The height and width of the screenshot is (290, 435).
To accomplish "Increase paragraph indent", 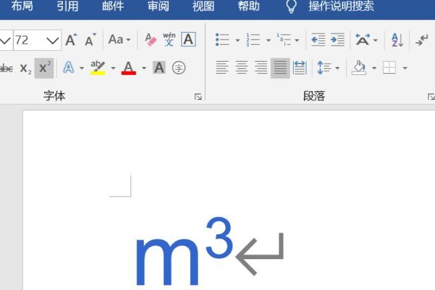I will (337, 40).
